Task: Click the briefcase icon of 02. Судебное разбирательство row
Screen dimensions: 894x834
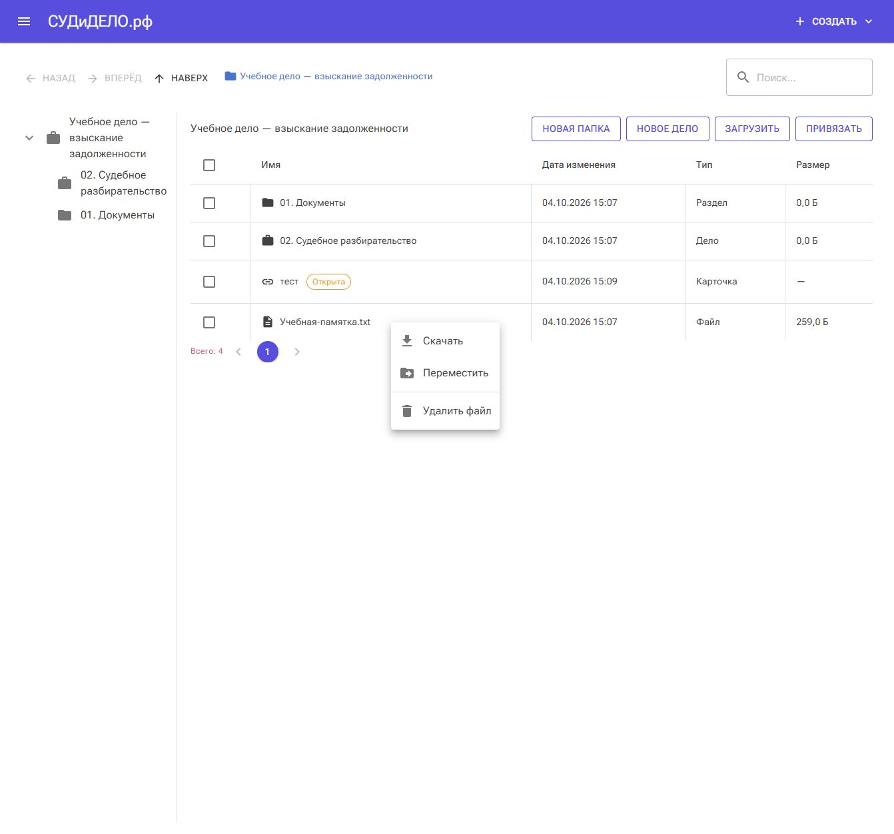Action: 268,240
